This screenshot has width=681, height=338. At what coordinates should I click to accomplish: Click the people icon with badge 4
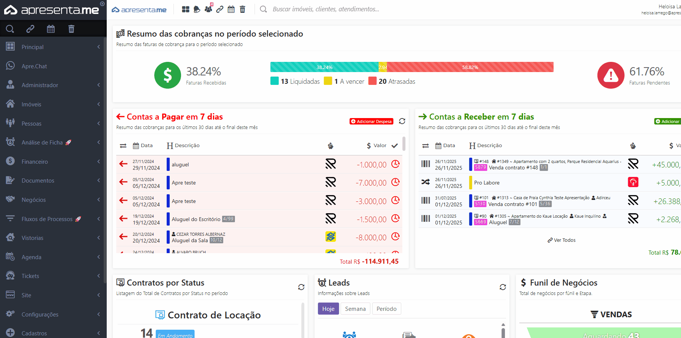pos(208,9)
